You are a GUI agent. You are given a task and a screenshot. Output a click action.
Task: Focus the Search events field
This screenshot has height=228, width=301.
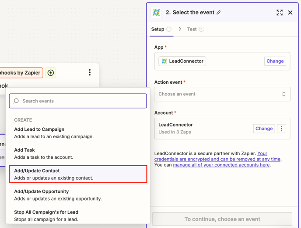pyautogui.click(x=78, y=101)
